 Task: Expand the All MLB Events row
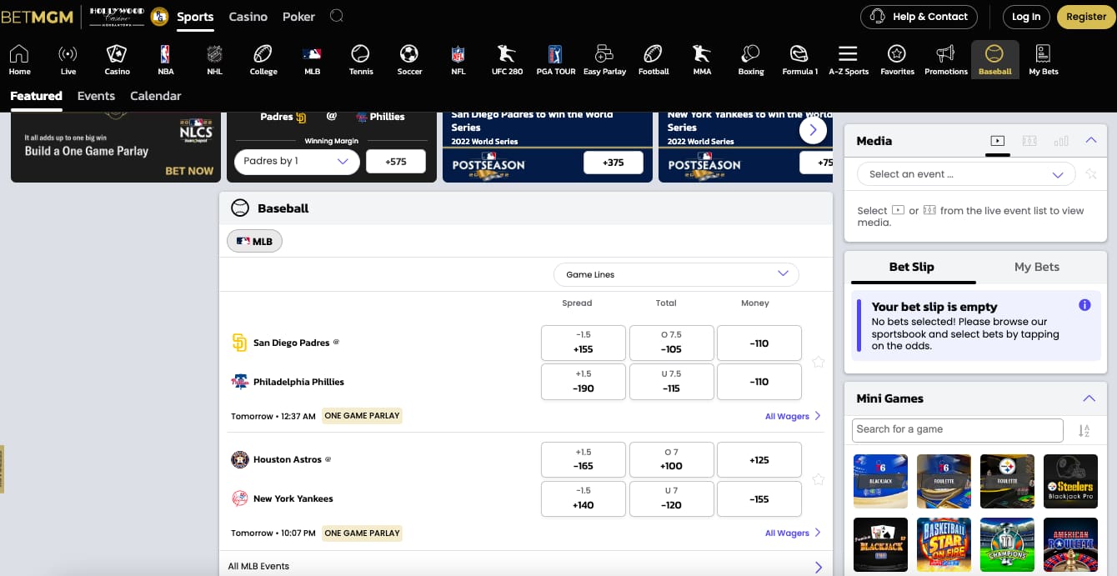pos(525,566)
